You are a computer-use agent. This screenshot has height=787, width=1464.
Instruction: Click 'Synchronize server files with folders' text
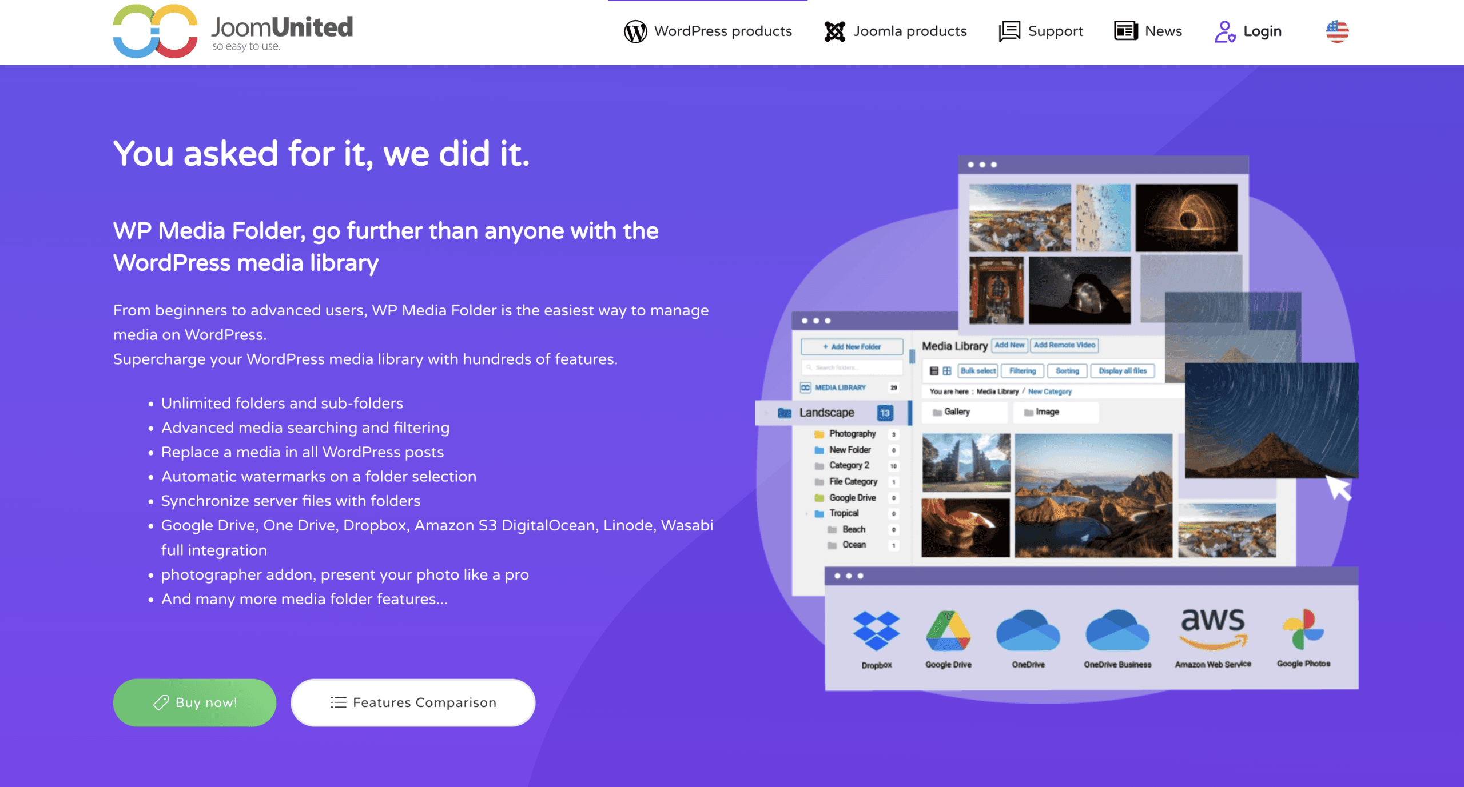[x=291, y=501]
